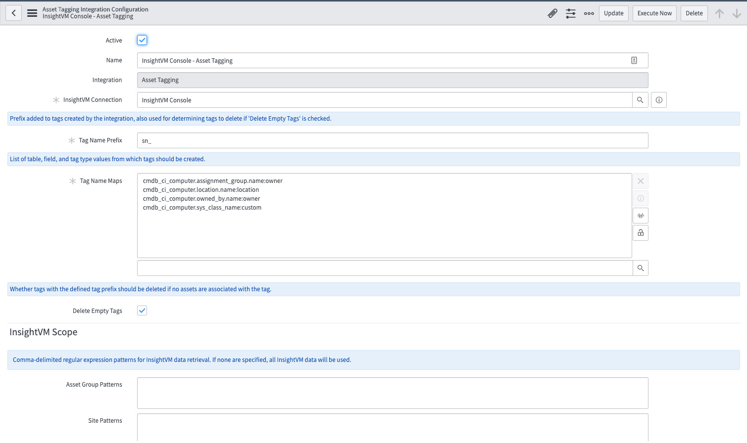The image size is (747, 443).
Task: Select cmdb_ci_computer.location.name:location entry
Action: coord(201,190)
